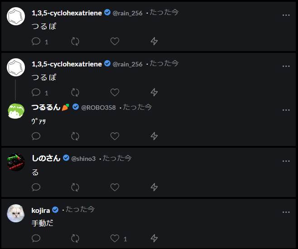Boost kojira's 手動だ post
The height and width of the screenshot is (249, 298).
tap(75, 238)
